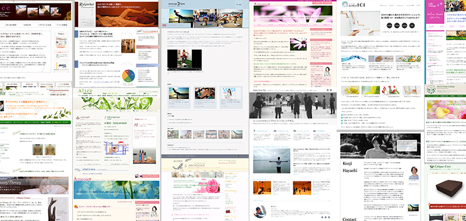Screen dimensions: 466x221
Task: Open the water splash thumbnail on ICI page
Action: [x=354, y=59]
